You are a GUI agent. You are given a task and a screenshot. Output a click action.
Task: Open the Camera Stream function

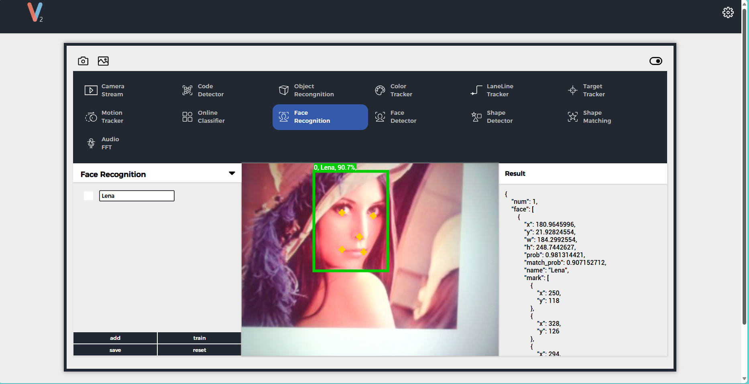tap(113, 90)
